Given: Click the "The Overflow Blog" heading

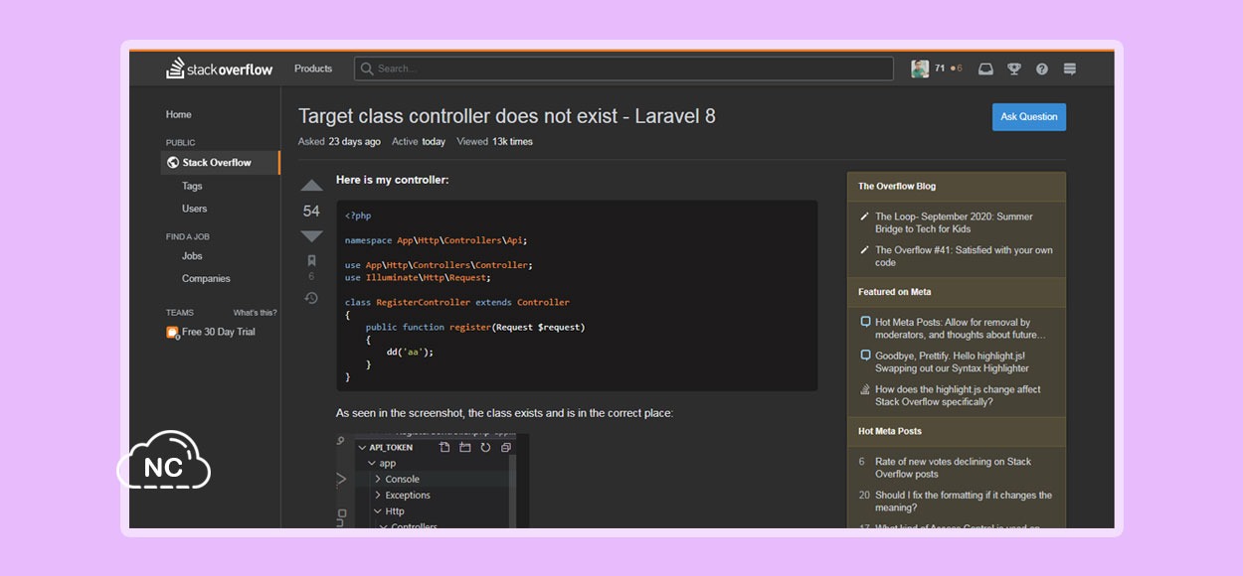Looking at the screenshot, I should pos(897,186).
